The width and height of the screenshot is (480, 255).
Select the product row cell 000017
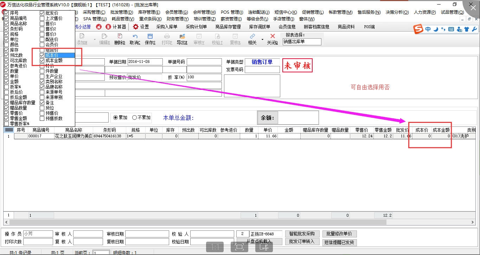[x=41, y=136]
